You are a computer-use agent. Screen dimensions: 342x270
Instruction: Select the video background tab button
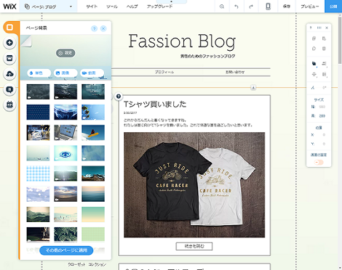pyautogui.click(x=92, y=73)
